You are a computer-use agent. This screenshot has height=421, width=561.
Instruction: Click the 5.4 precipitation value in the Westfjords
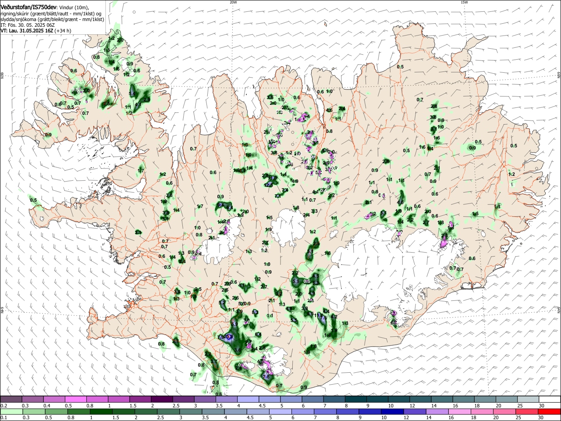(132, 94)
